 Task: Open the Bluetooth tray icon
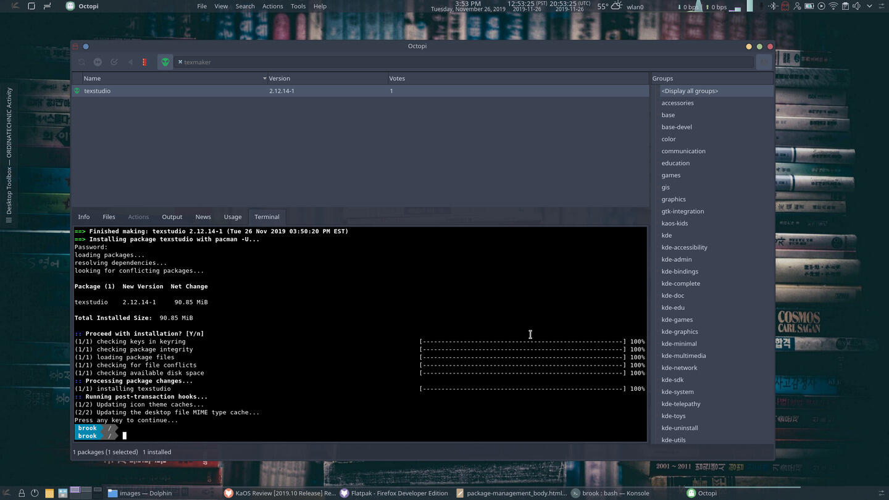[774, 6]
